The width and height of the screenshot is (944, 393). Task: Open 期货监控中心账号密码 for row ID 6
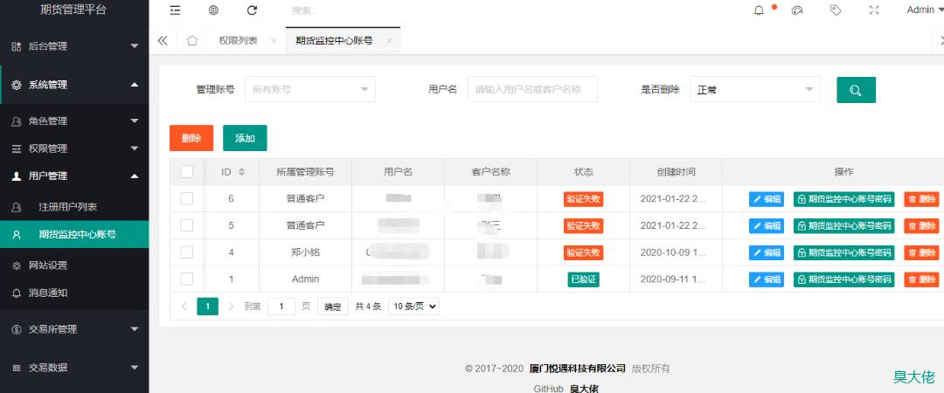(844, 199)
